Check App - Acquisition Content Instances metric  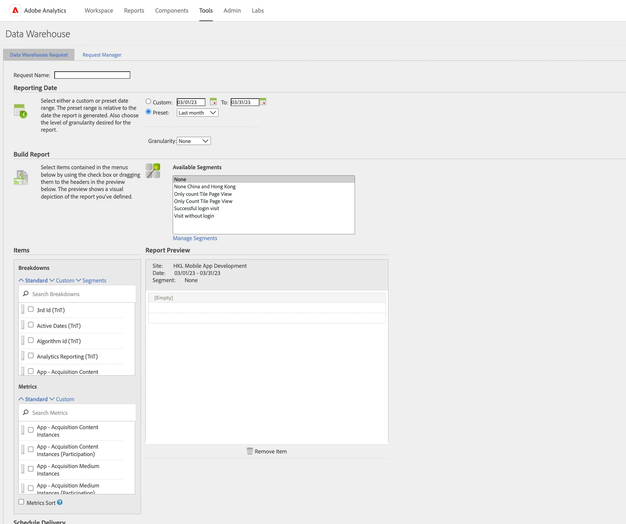[x=31, y=430]
